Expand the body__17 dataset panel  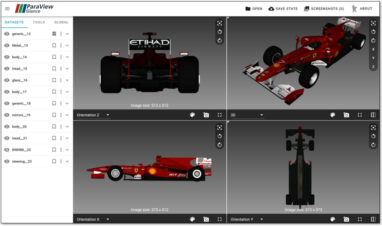67,92
